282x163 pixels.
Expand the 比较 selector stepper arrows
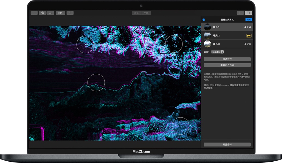[x=222, y=52]
